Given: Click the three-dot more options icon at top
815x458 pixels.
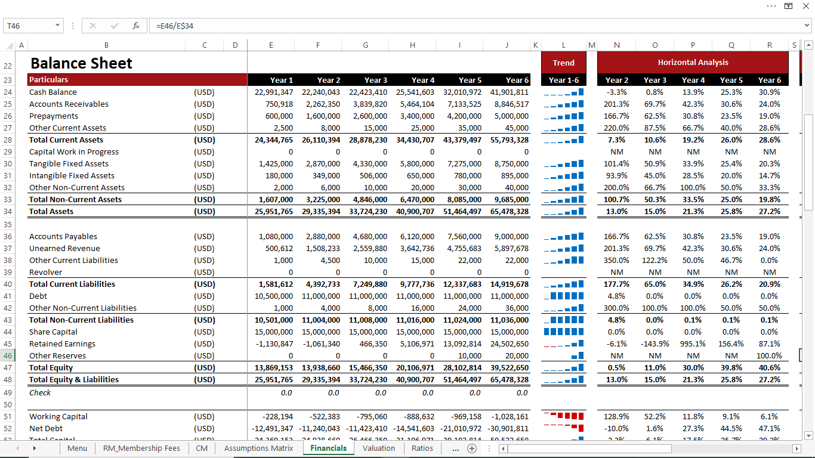Looking at the screenshot, I should 771,6.
